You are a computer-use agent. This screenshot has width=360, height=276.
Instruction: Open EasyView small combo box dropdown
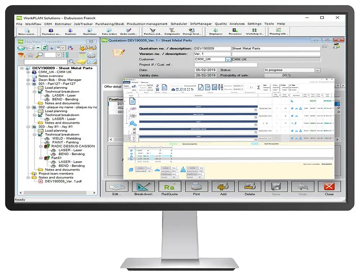[59, 55]
